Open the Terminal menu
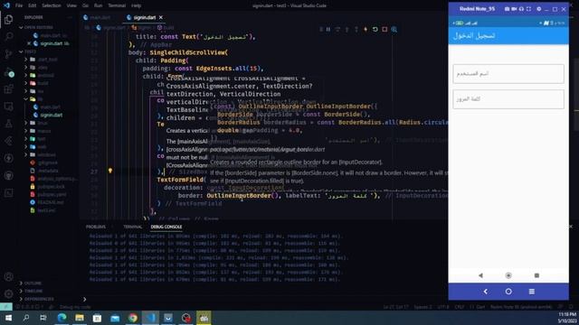This screenshot has width=579, height=325. pyautogui.click(x=117, y=5)
